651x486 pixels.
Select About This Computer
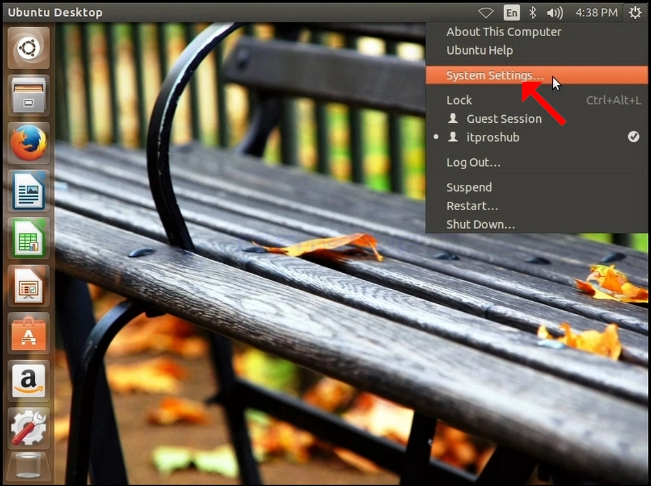pyautogui.click(x=536, y=32)
